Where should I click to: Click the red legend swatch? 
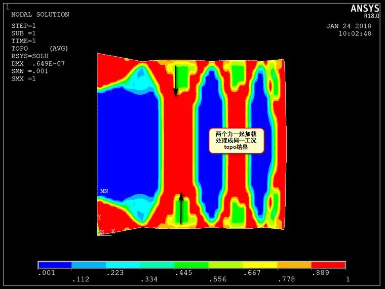click(x=328, y=265)
